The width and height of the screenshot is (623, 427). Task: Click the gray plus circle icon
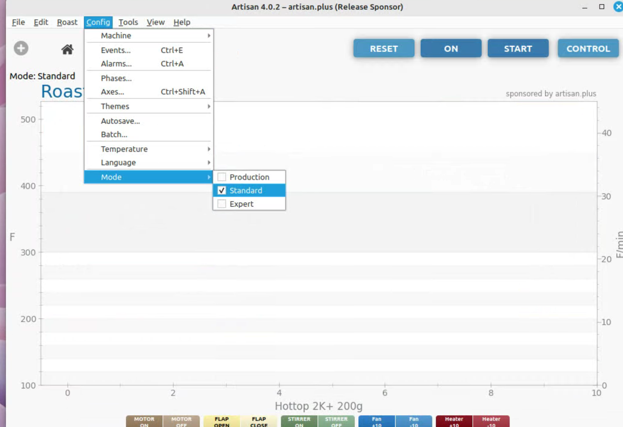tap(21, 48)
